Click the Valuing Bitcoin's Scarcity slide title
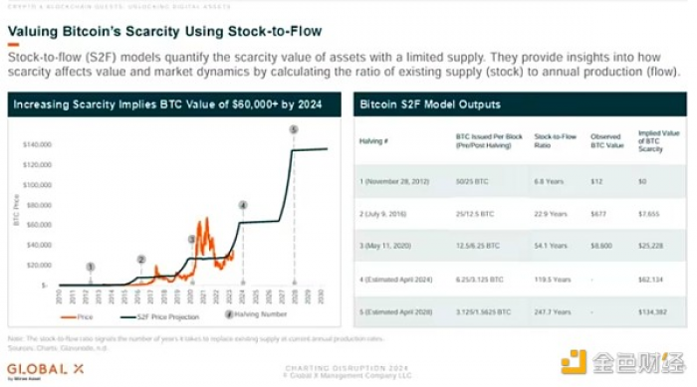The width and height of the screenshot is (697, 387). pos(165,32)
